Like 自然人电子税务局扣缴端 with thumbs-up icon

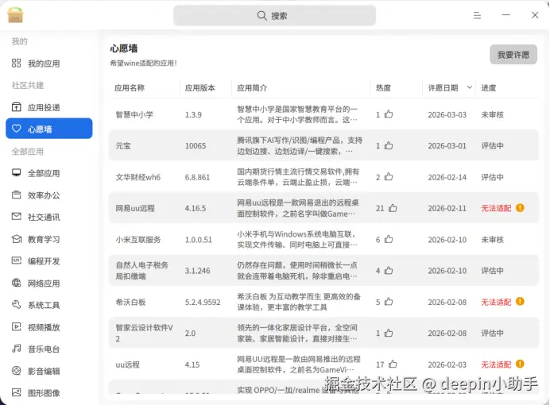click(x=389, y=271)
